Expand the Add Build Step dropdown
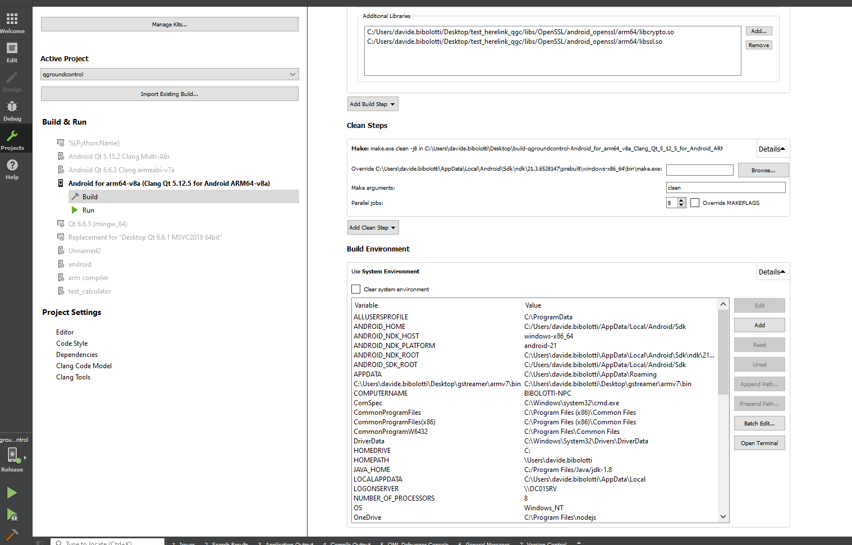The height and width of the screenshot is (545, 852). coord(373,104)
